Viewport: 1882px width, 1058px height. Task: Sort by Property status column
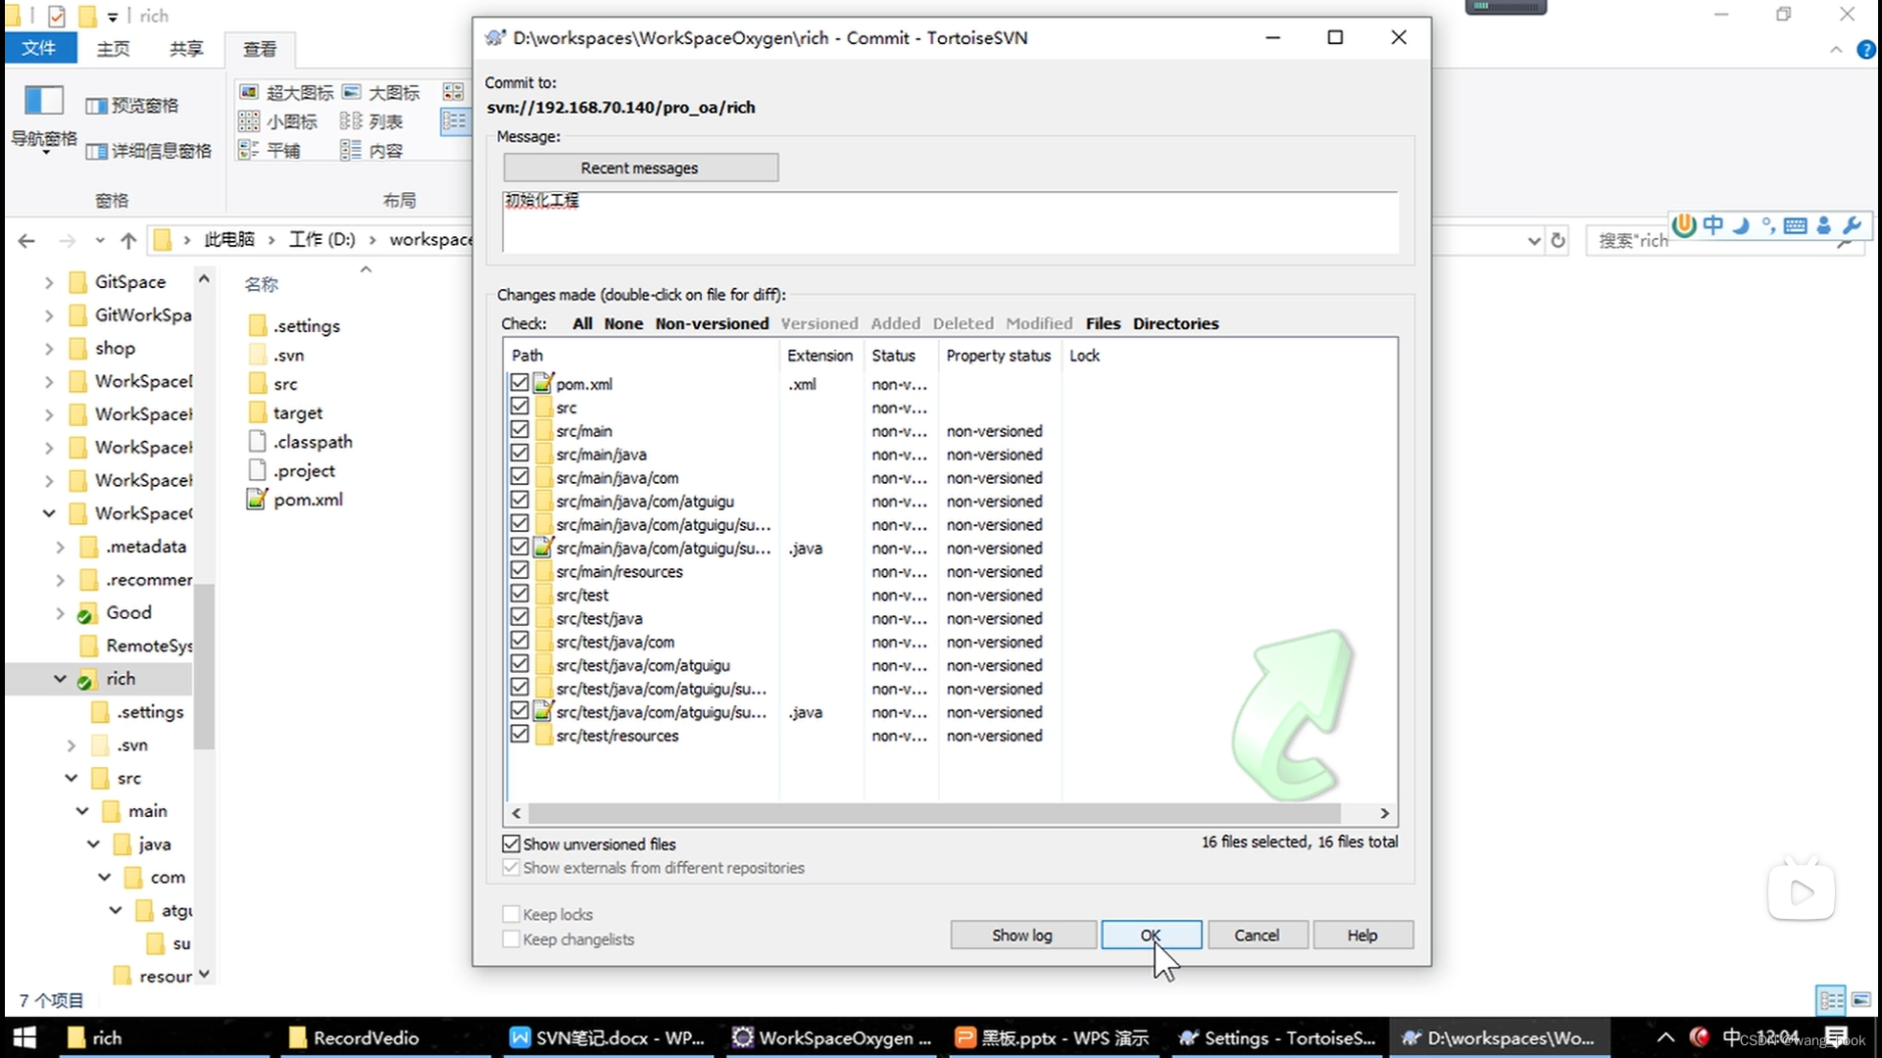999,356
